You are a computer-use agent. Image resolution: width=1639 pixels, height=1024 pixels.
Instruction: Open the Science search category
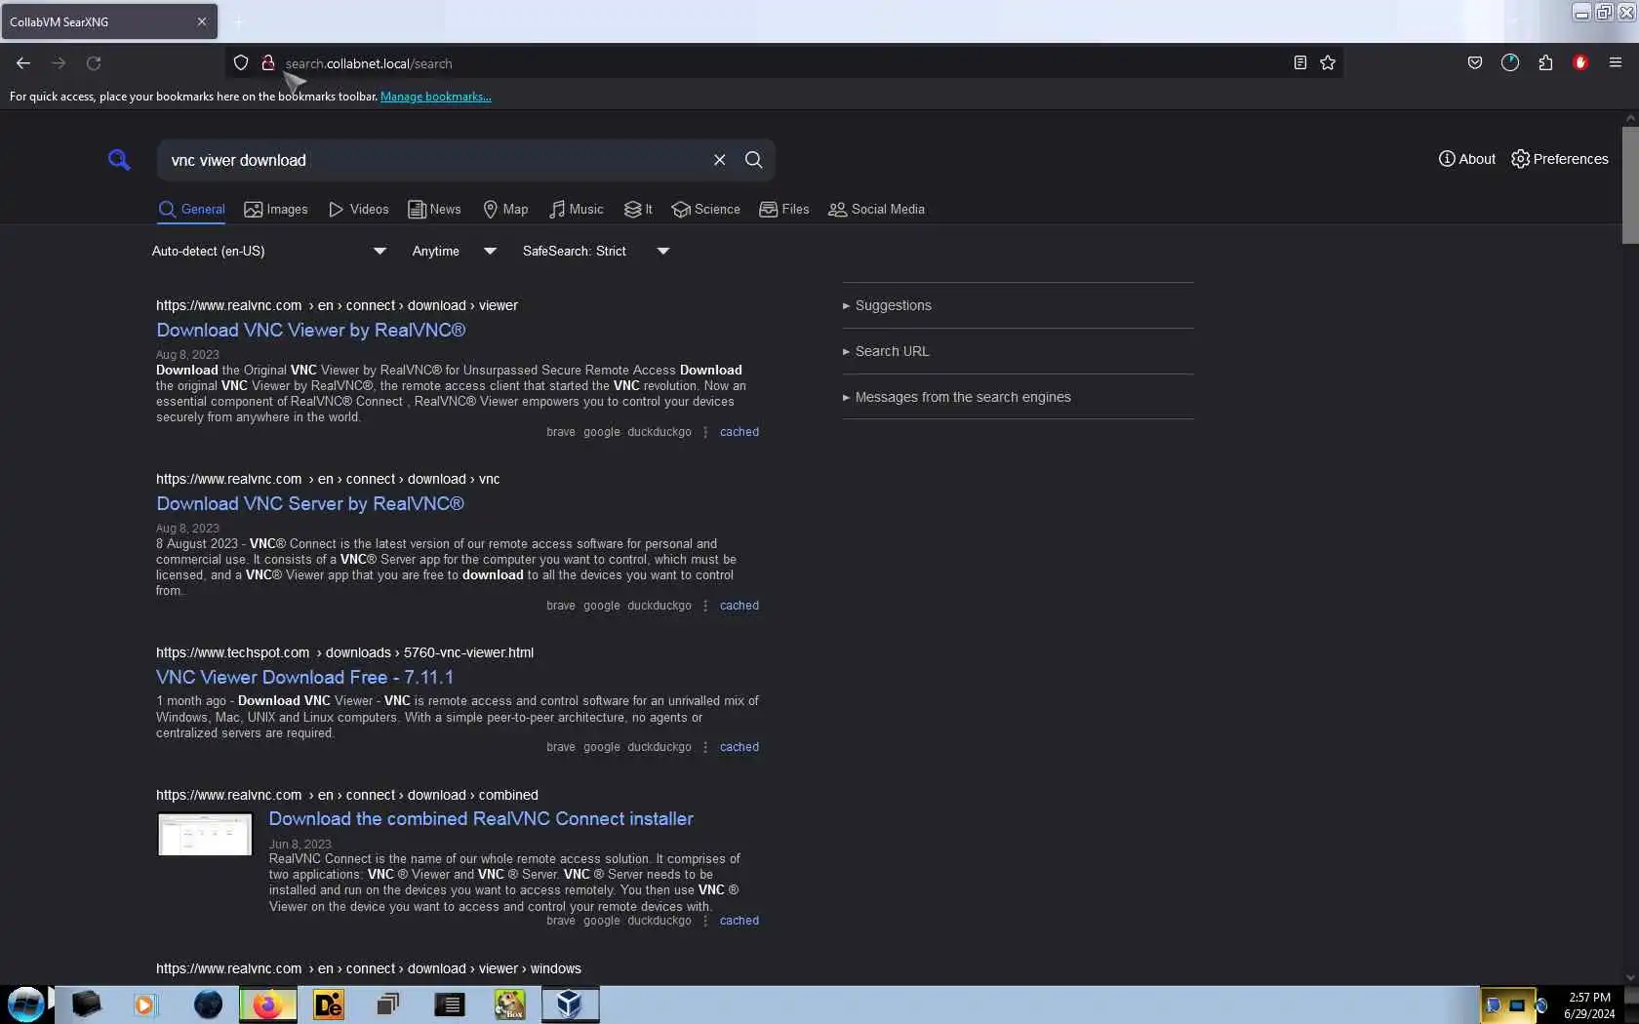pyautogui.click(x=705, y=210)
